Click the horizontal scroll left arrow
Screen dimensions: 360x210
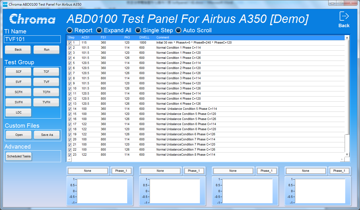click(x=69, y=160)
